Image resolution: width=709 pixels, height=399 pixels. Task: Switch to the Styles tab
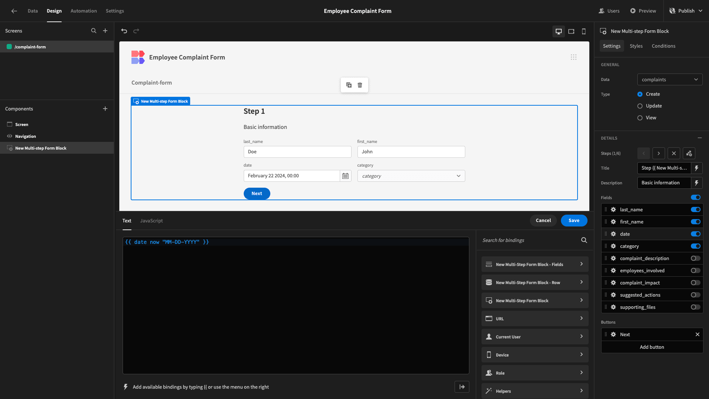pyautogui.click(x=636, y=46)
